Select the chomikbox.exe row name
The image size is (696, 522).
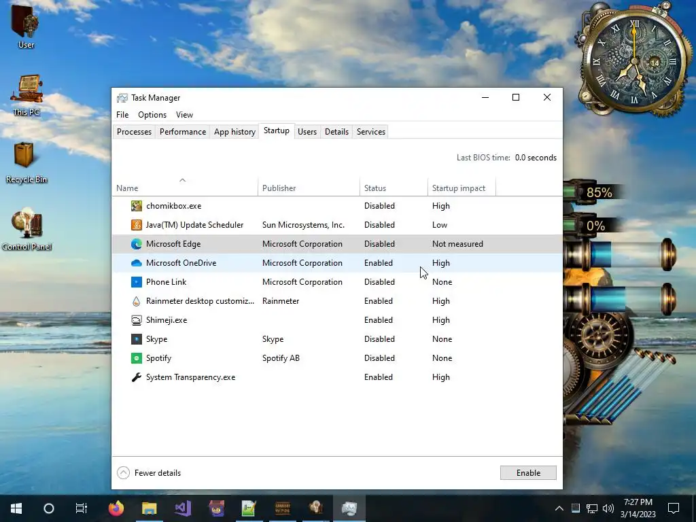[173, 206]
